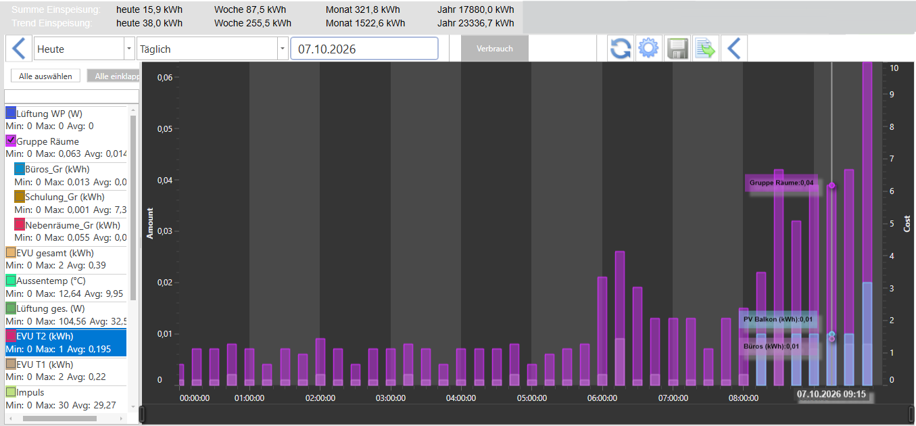
Task: Click the date field showing 07.10.2026
Action: [x=364, y=49]
